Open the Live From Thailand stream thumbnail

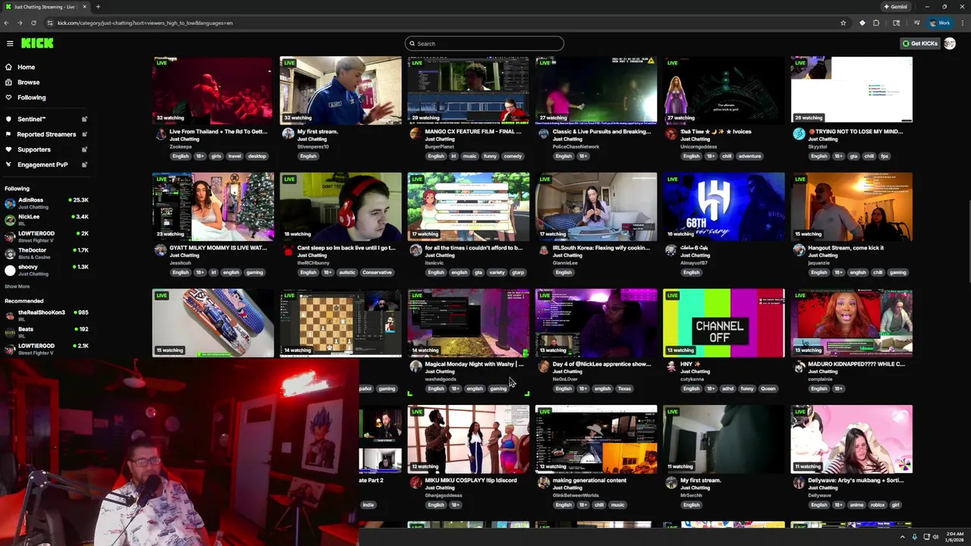pyautogui.click(x=212, y=89)
